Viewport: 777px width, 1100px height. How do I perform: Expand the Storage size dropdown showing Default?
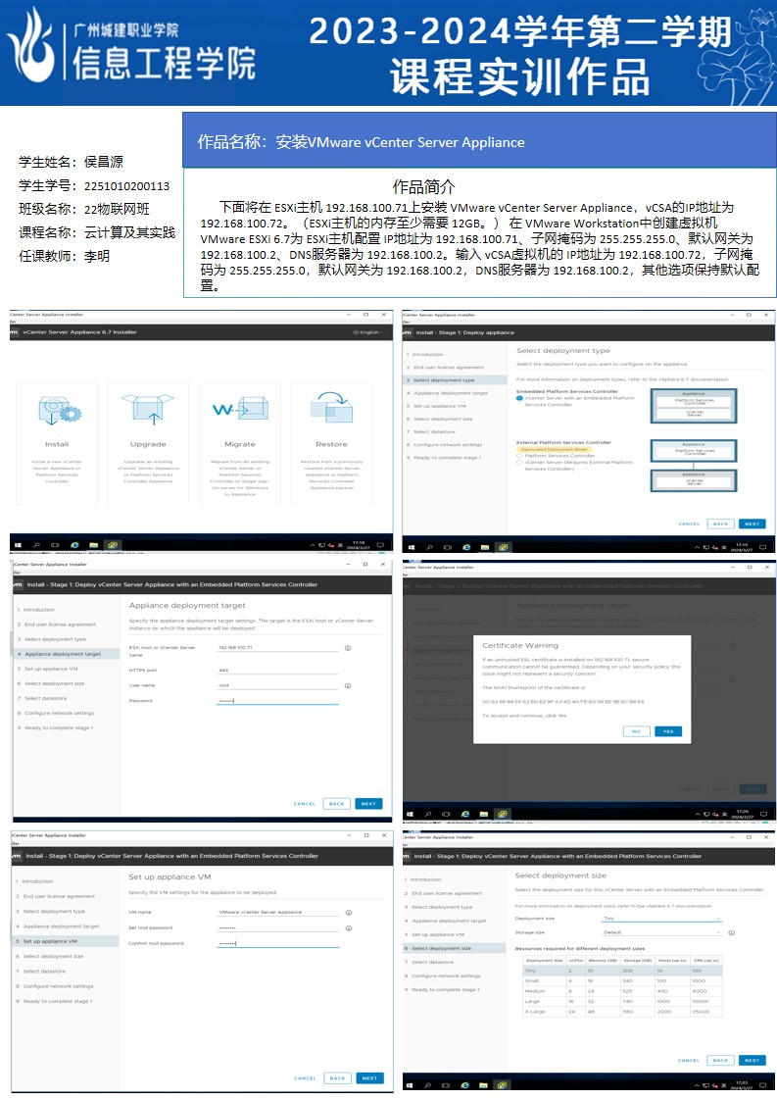tap(662, 932)
